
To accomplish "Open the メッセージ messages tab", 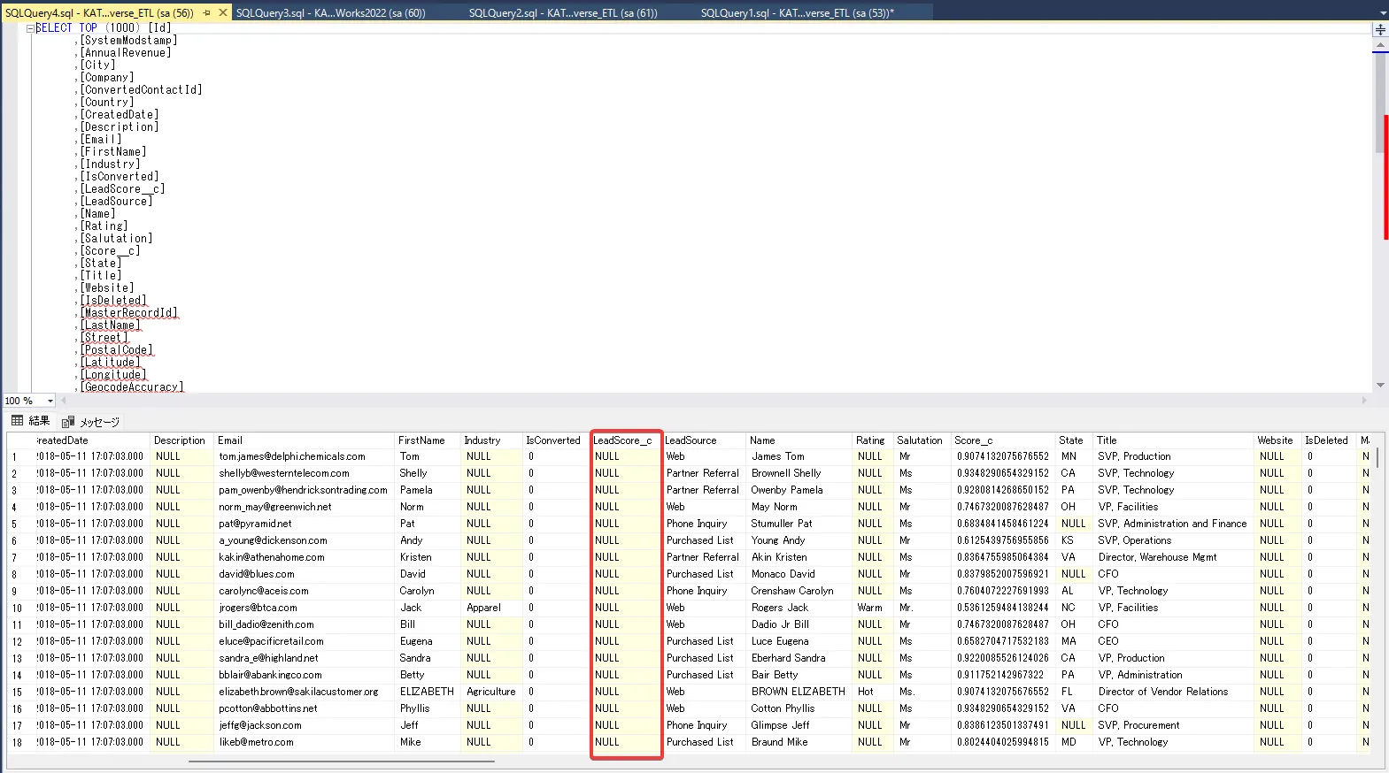I will tap(90, 422).
